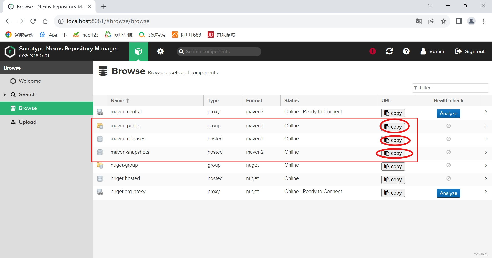Click the Nexus logo icon
The width and height of the screenshot is (492, 258).
coord(10,51)
